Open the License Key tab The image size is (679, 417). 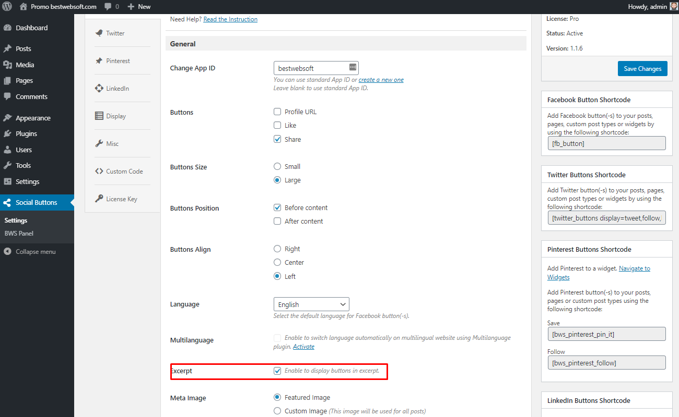(x=122, y=199)
